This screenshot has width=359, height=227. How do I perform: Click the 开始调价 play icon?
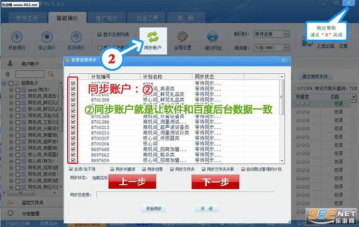pyautogui.click(x=17, y=37)
